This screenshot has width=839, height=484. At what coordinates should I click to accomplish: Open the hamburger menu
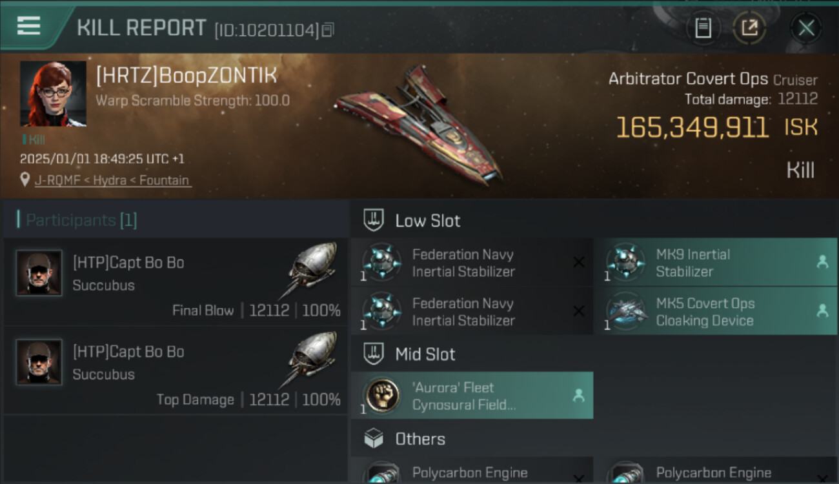click(29, 26)
